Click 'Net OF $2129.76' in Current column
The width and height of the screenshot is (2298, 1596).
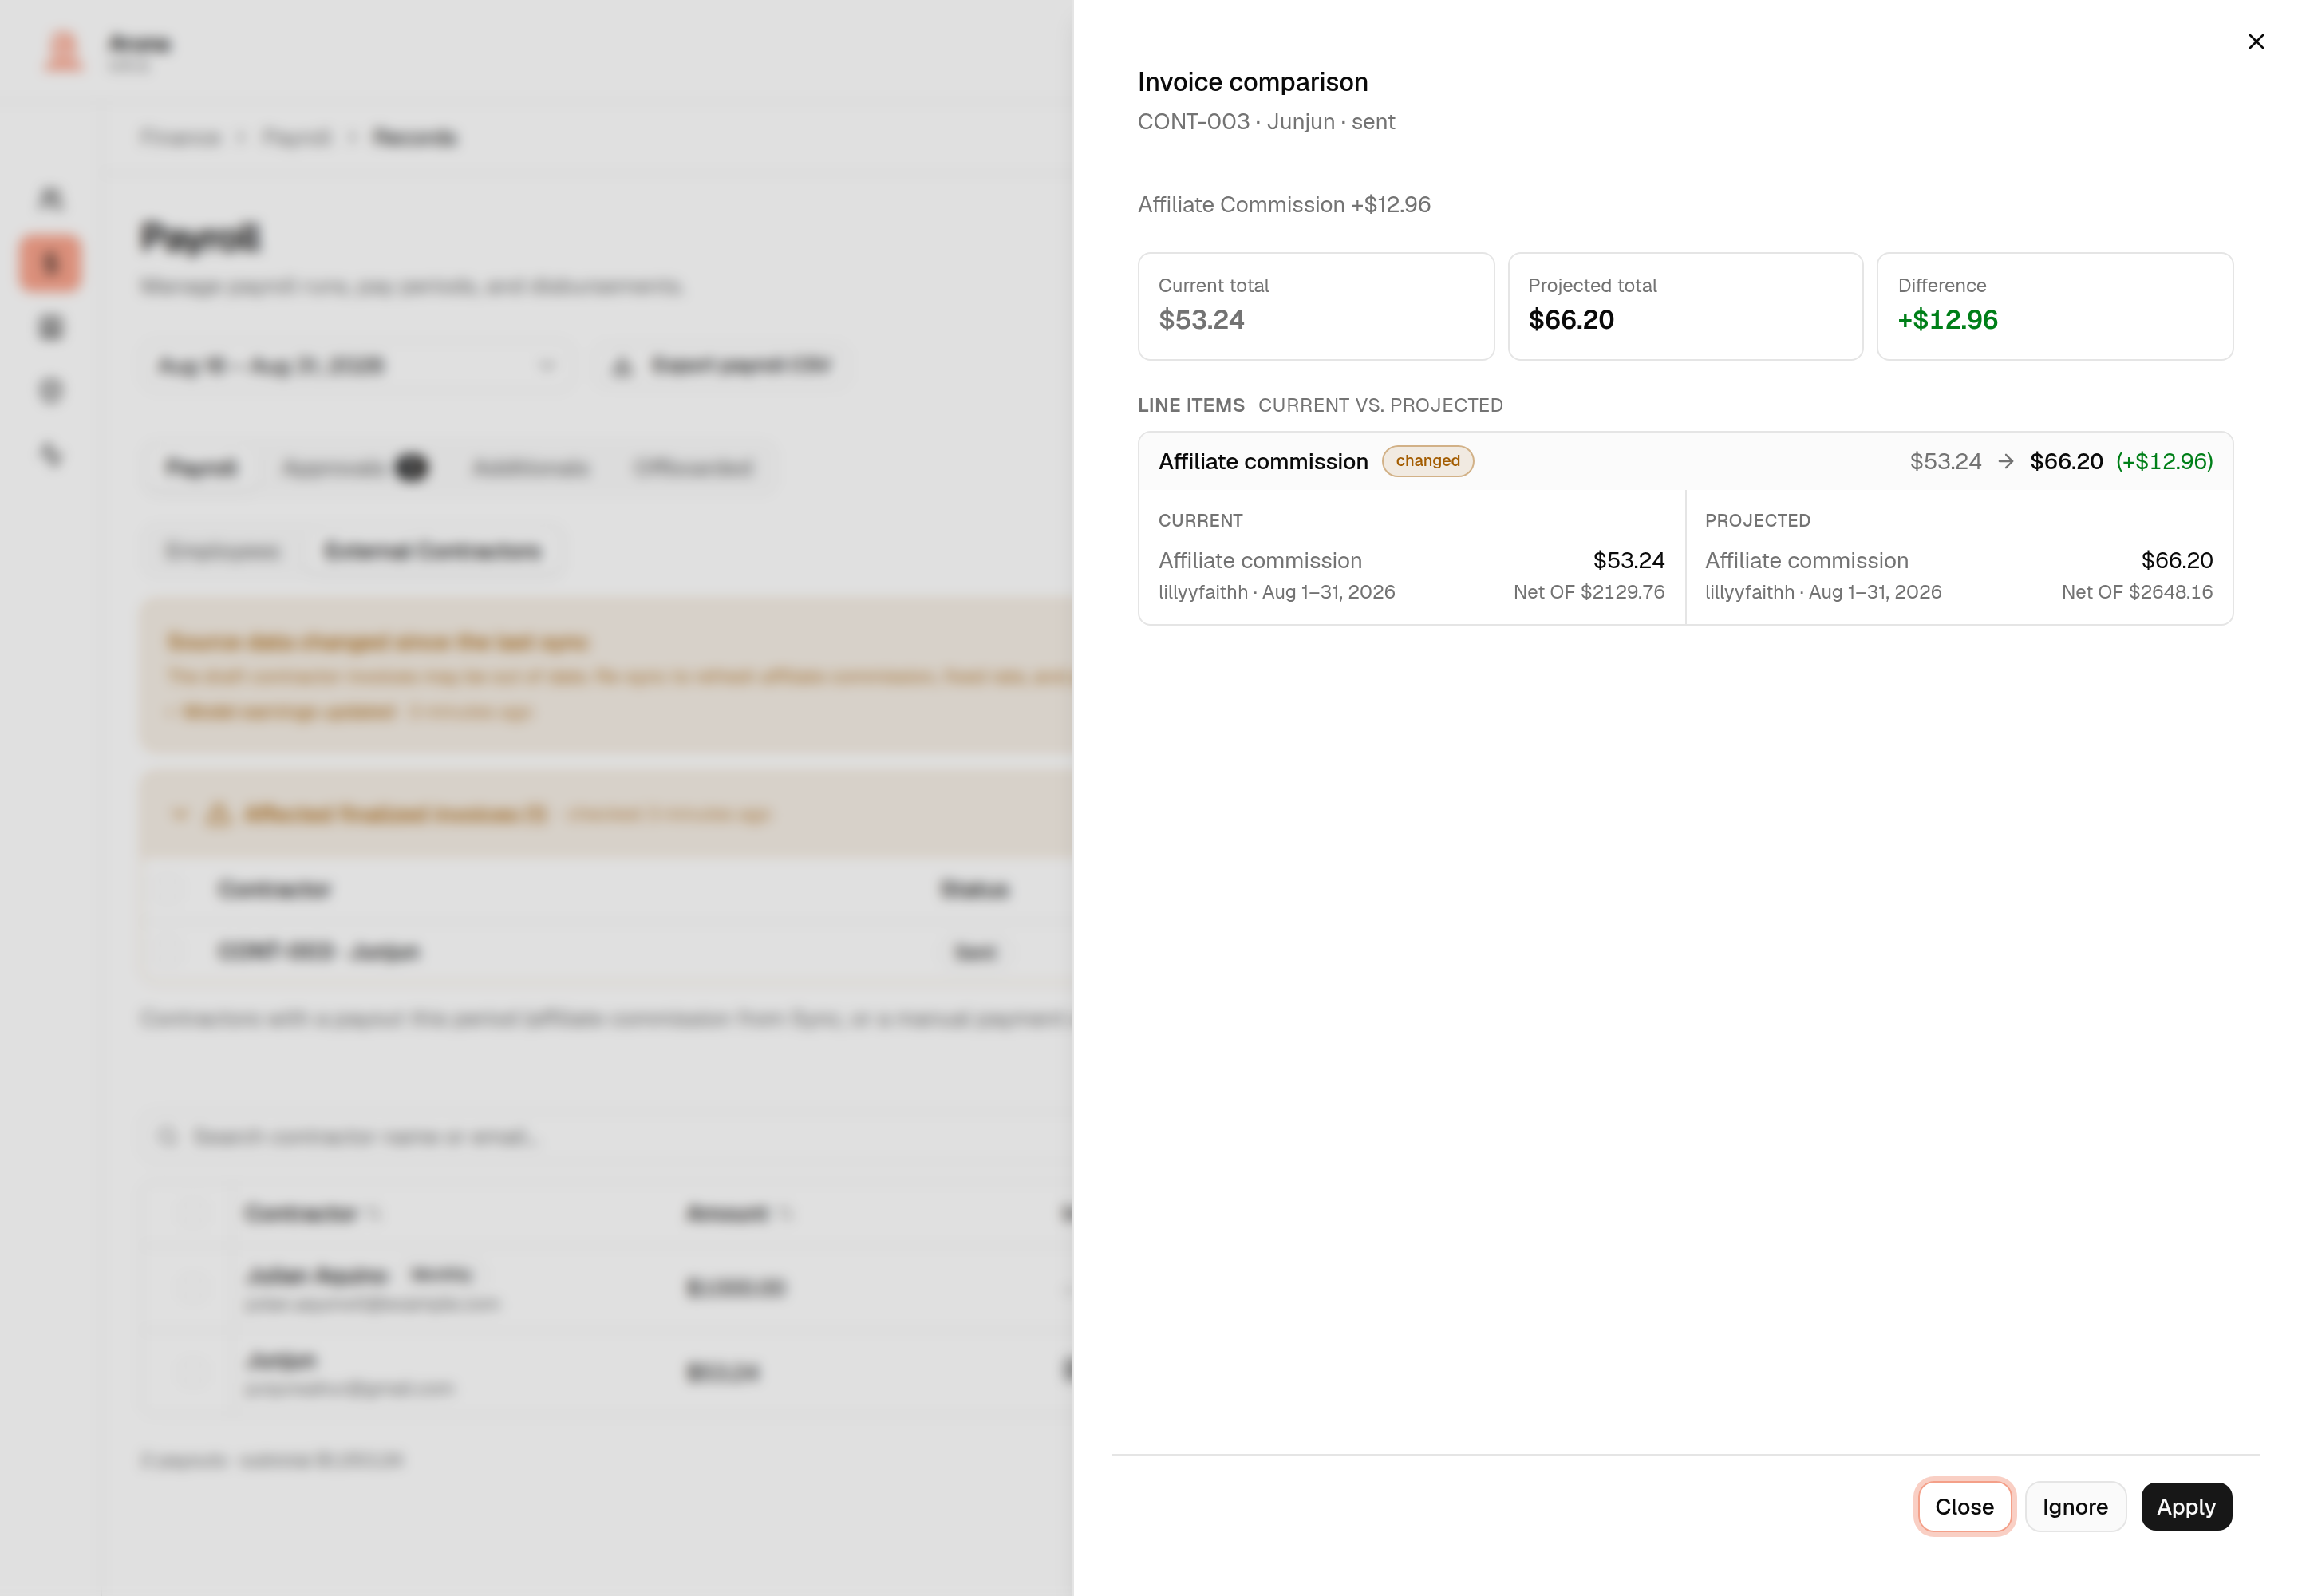1588,592
